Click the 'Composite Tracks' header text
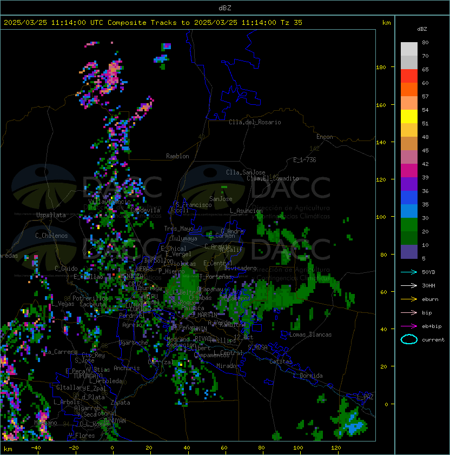 pos(142,23)
